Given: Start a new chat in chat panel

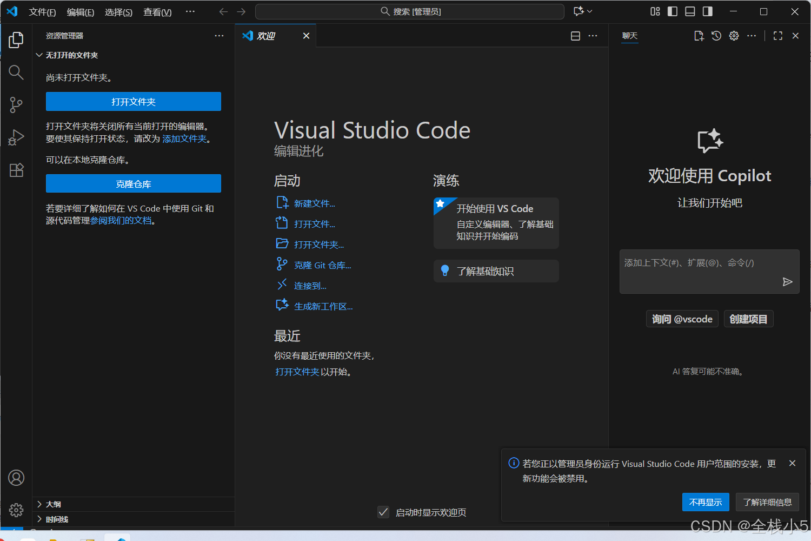Looking at the screenshot, I should click(x=699, y=36).
